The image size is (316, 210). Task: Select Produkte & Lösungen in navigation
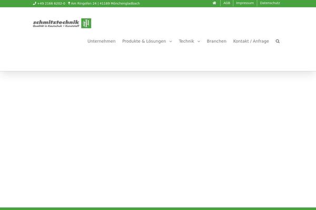click(x=144, y=41)
